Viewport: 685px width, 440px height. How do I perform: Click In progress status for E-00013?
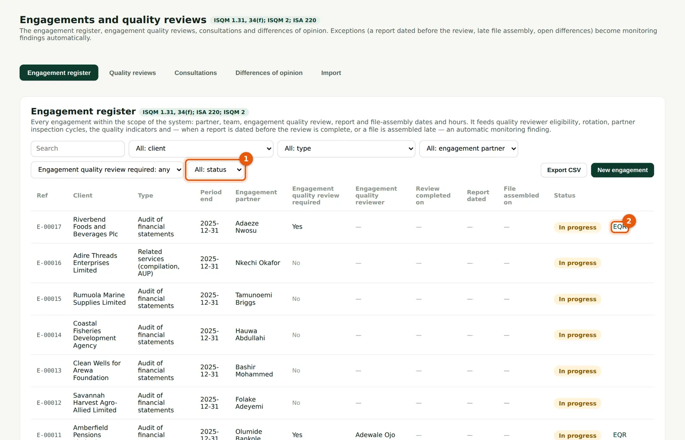[577, 371]
